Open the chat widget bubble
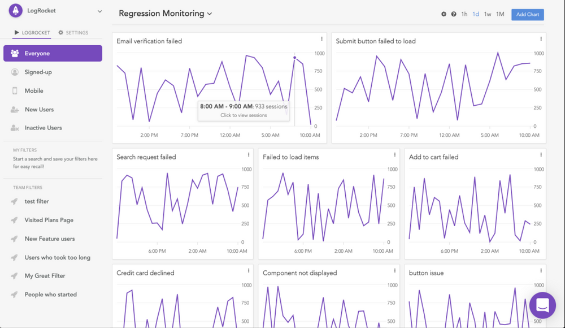 (542, 305)
